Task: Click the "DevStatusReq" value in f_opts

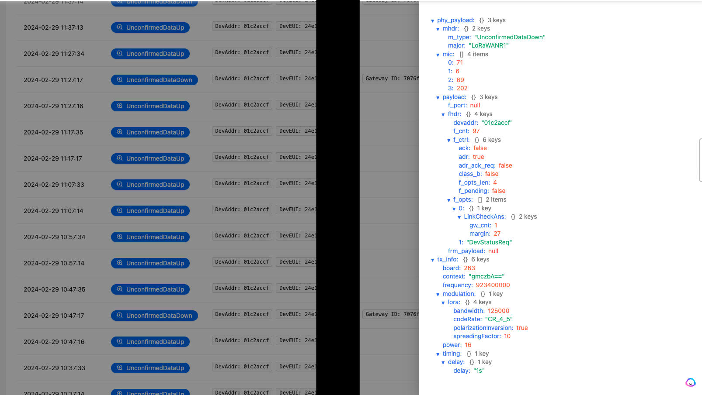Action: tap(489, 242)
